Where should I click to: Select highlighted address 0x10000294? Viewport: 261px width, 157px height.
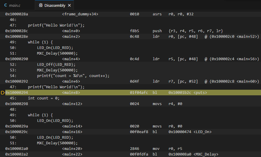[17, 92]
